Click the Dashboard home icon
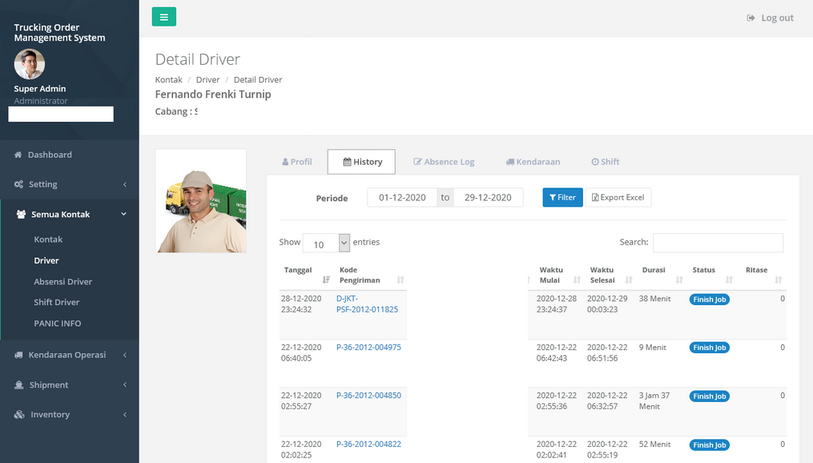813x463 pixels. pyautogui.click(x=18, y=155)
